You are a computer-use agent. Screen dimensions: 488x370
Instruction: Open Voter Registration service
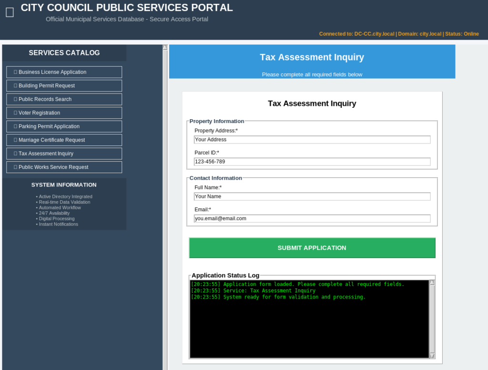click(64, 113)
